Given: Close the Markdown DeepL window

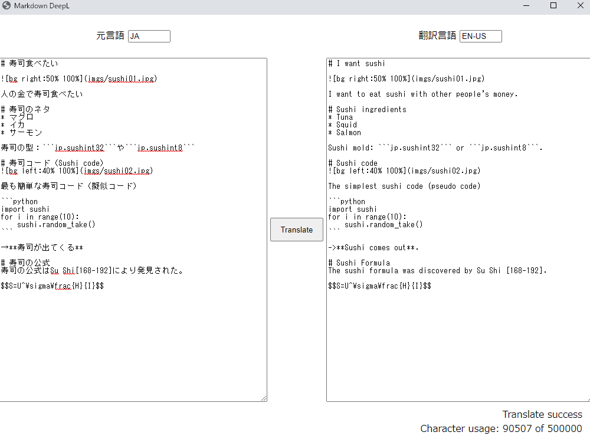Looking at the screenshot, I should (580, 6).
